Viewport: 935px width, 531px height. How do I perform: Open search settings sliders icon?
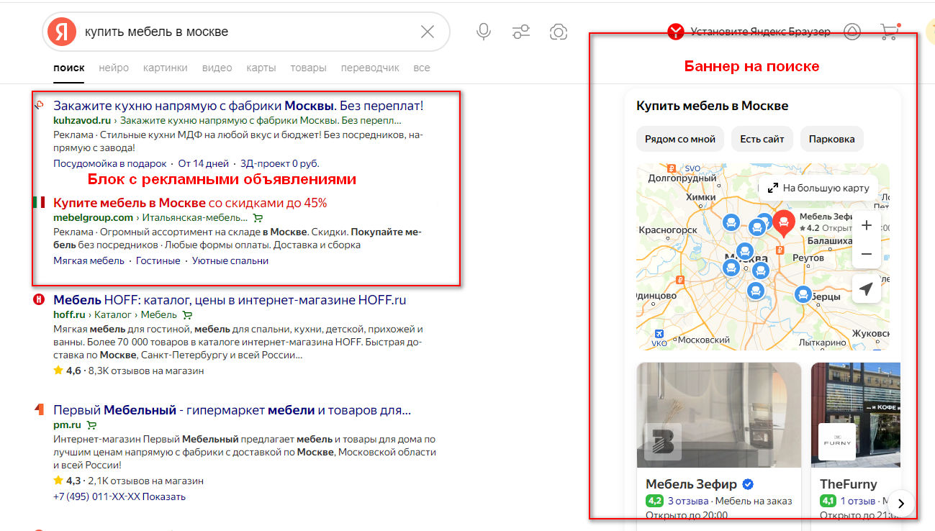pyautogui.click(x=521, y=32)
